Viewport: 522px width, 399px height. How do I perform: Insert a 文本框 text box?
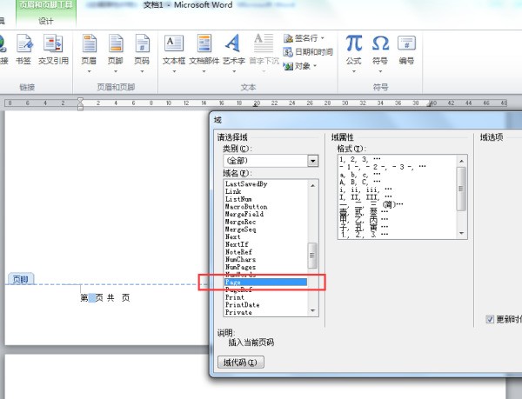(x=174, y=49)
